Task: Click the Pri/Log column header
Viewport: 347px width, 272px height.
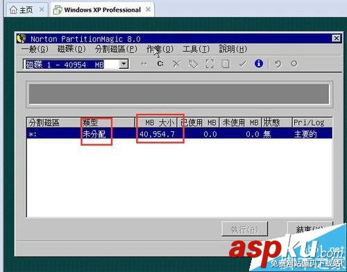Action: tap(312, 122)
